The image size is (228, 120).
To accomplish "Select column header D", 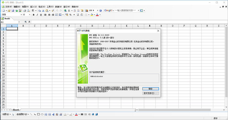I will pos(46,26).
